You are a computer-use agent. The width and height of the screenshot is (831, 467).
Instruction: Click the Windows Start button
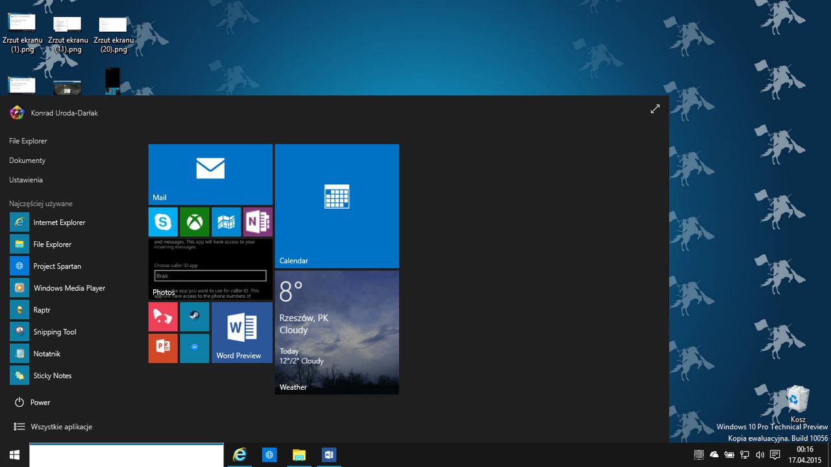point(14,455)
